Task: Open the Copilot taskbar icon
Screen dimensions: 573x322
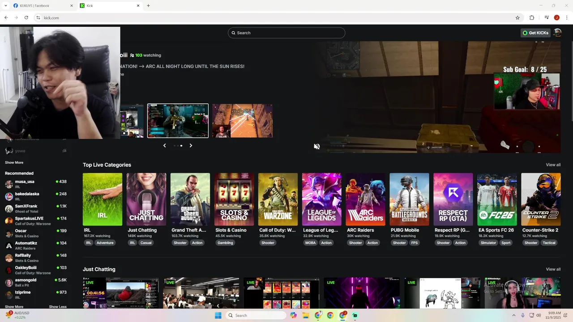Action: point(293,315)
